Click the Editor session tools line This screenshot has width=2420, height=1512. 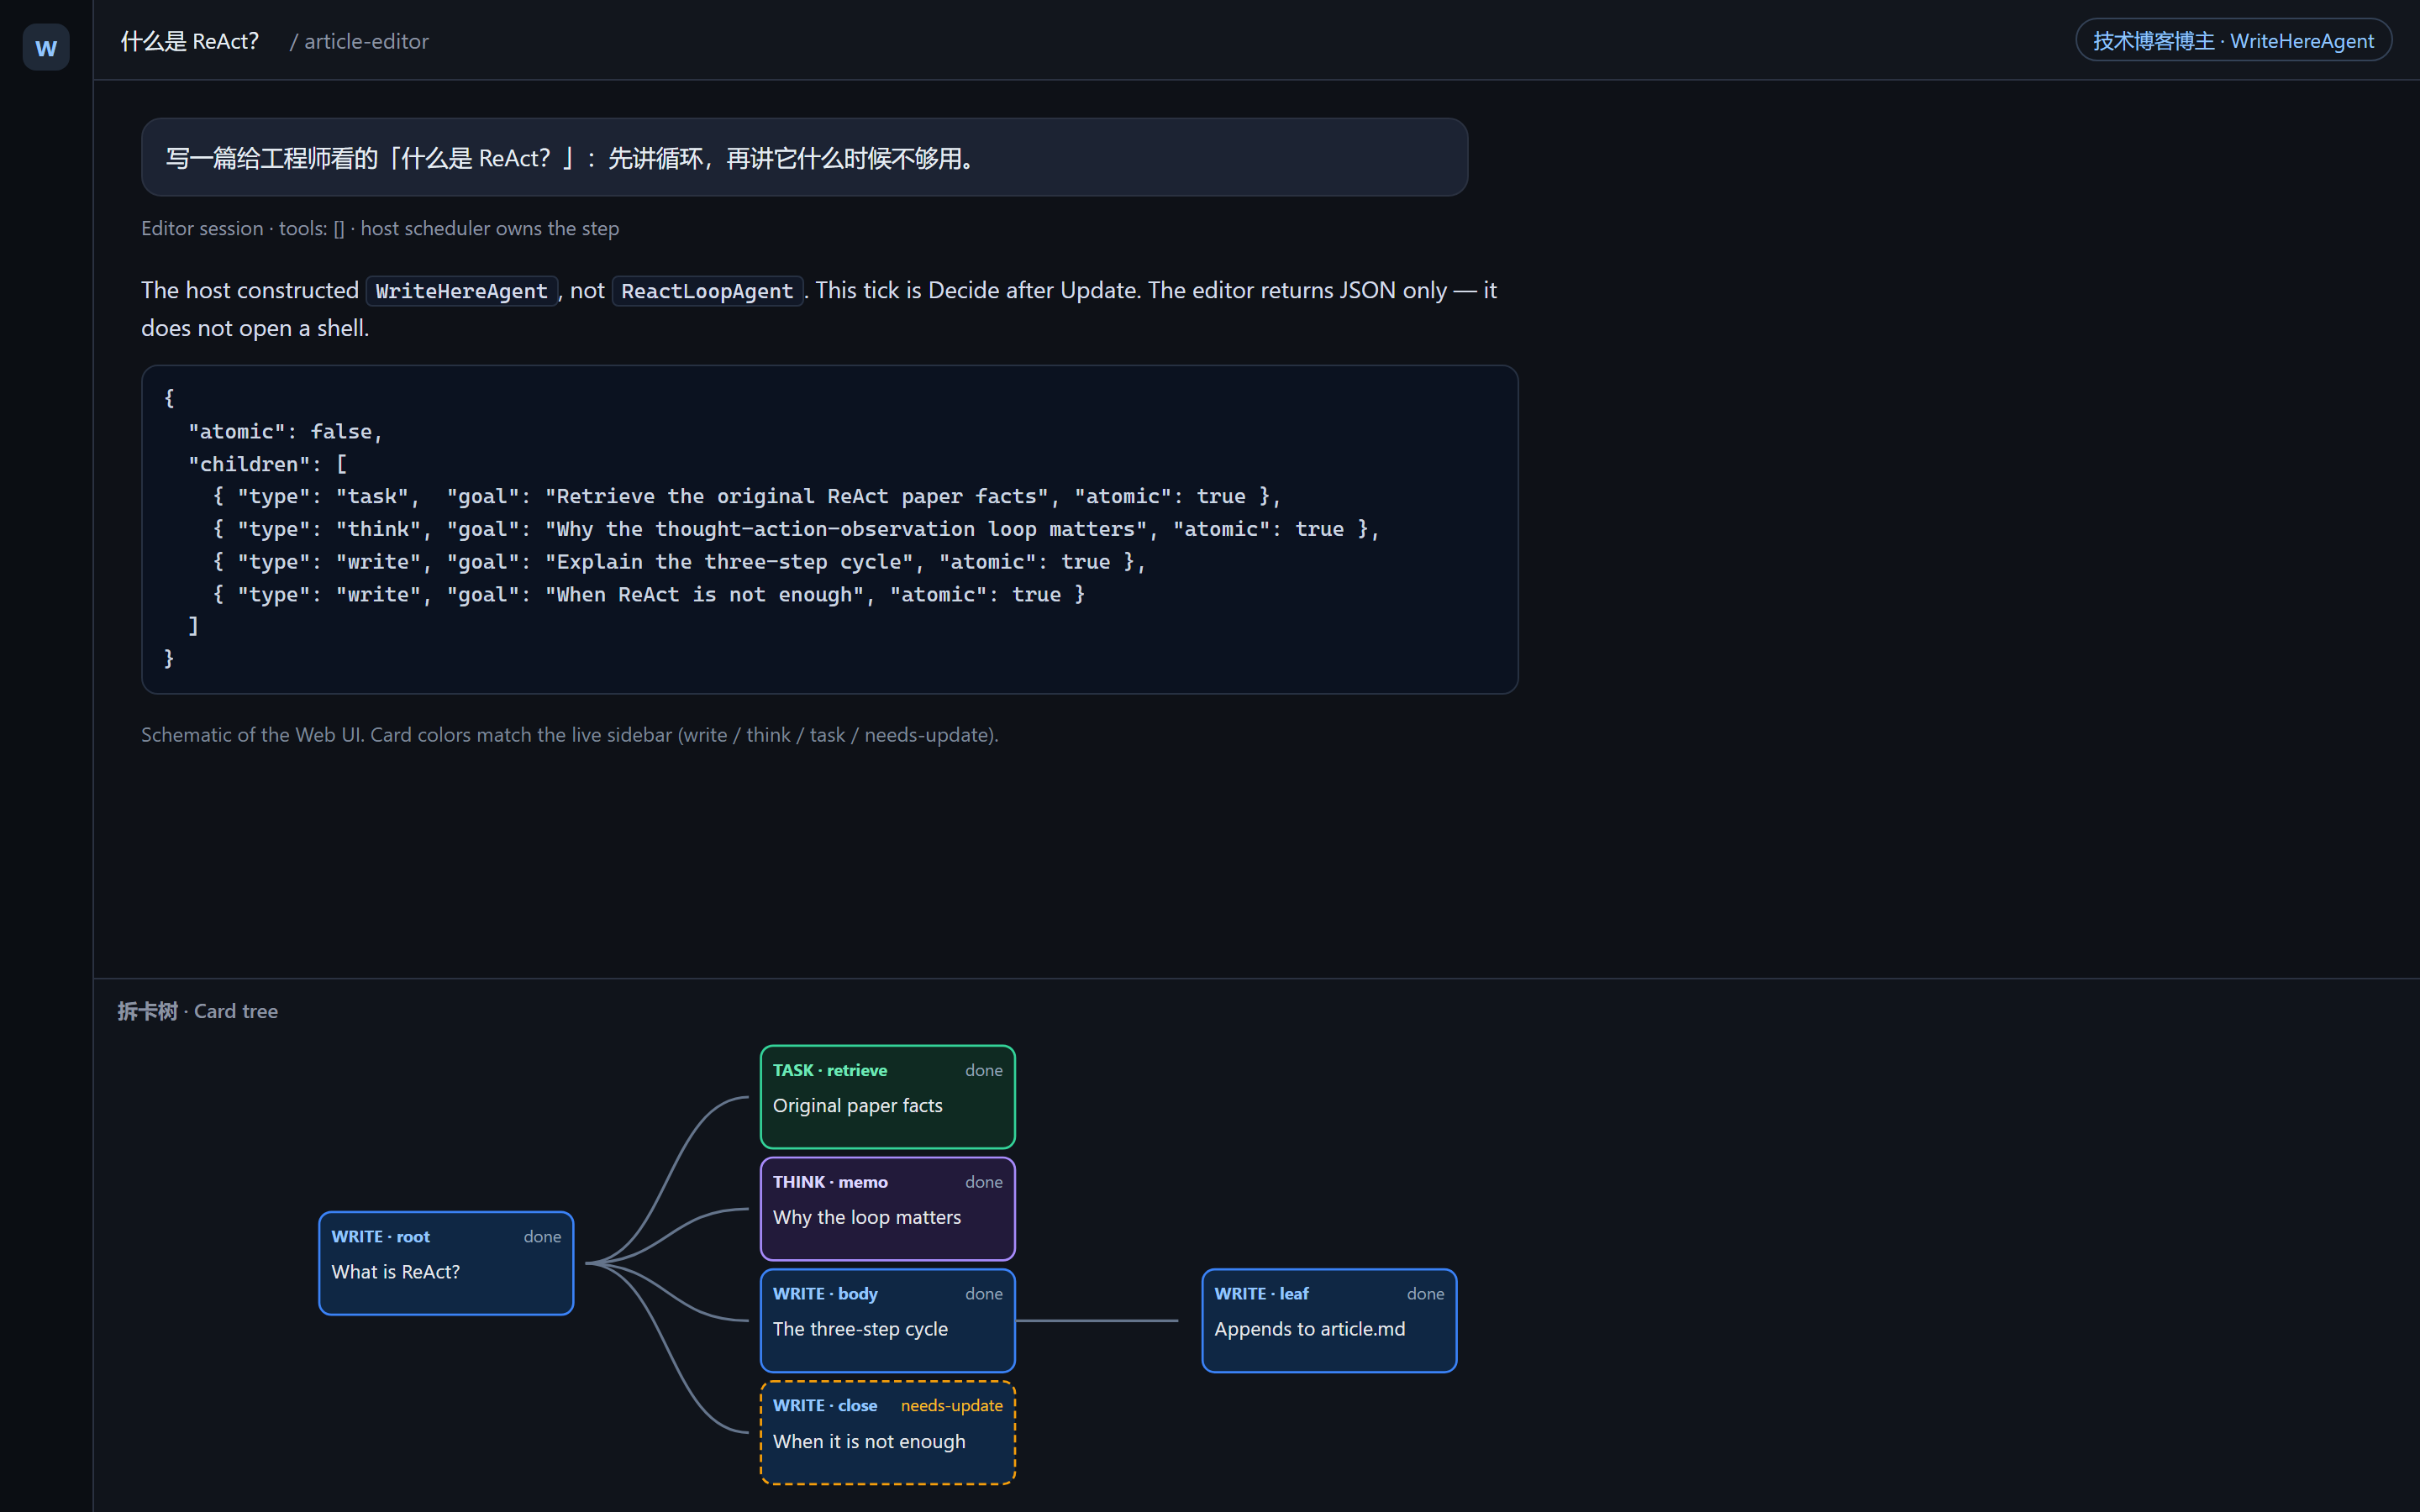tap(380, 228)
